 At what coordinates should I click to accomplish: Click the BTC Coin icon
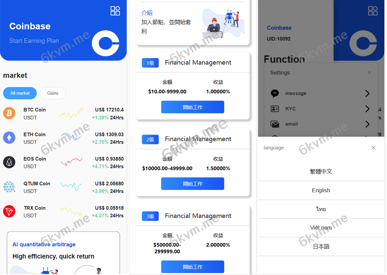[x=9, y=113]
